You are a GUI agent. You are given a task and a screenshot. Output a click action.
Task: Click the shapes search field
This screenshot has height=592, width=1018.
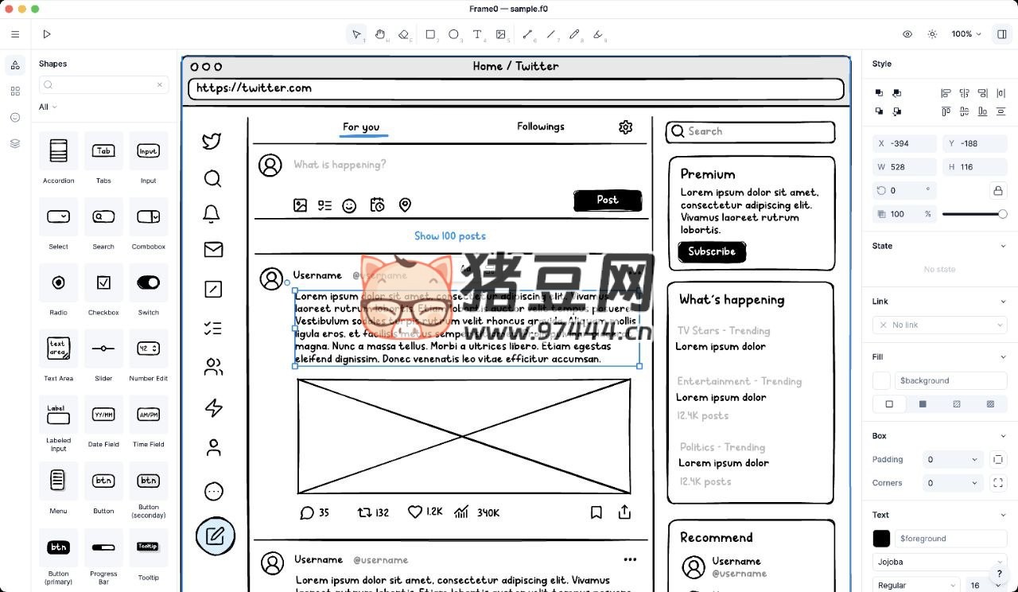103,85
